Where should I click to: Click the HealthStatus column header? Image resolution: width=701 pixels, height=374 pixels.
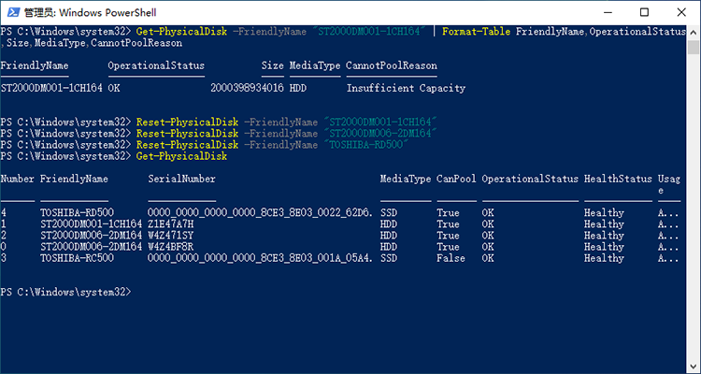point(618,179)
